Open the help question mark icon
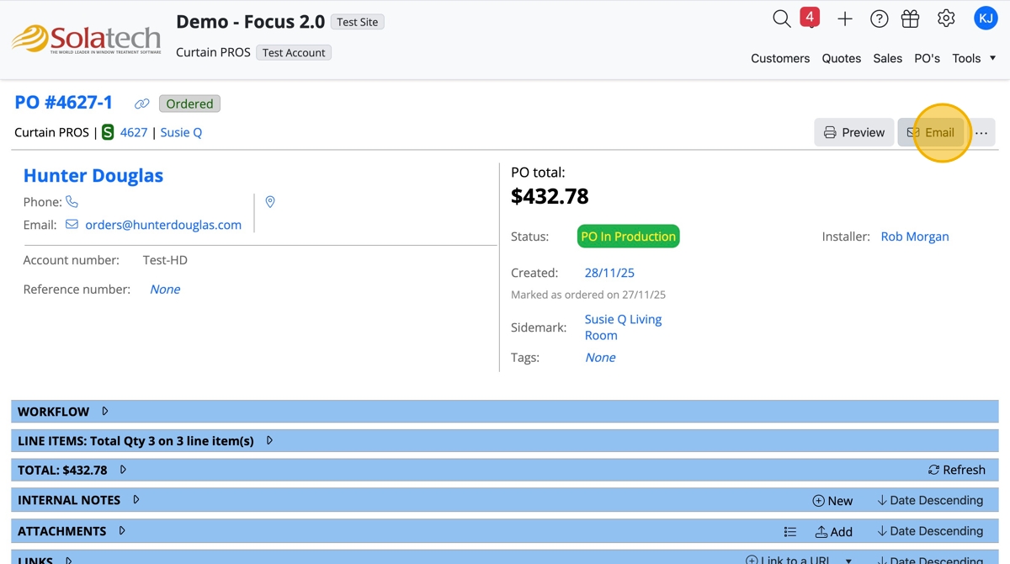 point(879,19)
